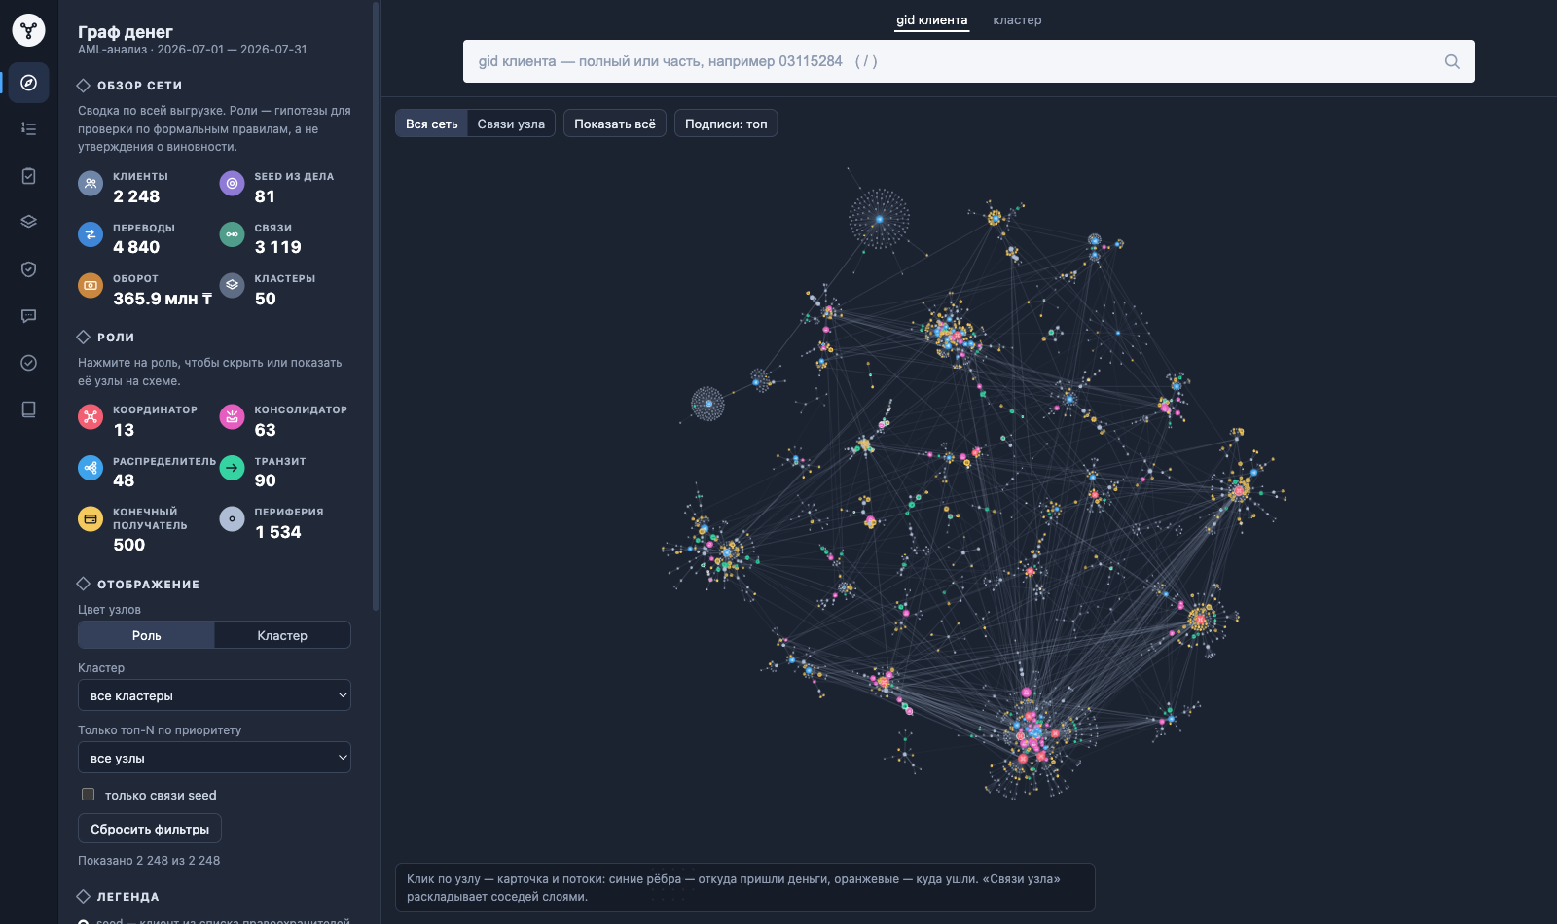1557x924 pixels.
Task: Open the shield check sidebar icon
Action: pos(29,269)
